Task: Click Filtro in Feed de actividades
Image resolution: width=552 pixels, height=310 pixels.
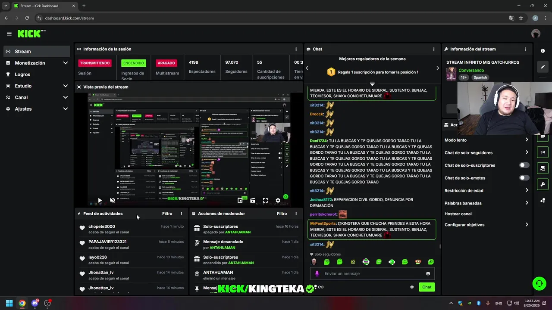Action: tap(167, 214)
